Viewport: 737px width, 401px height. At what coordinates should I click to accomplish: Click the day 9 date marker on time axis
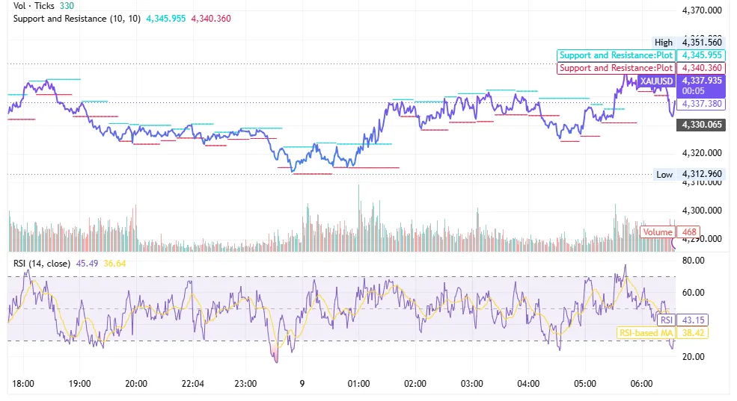point(302,384)
